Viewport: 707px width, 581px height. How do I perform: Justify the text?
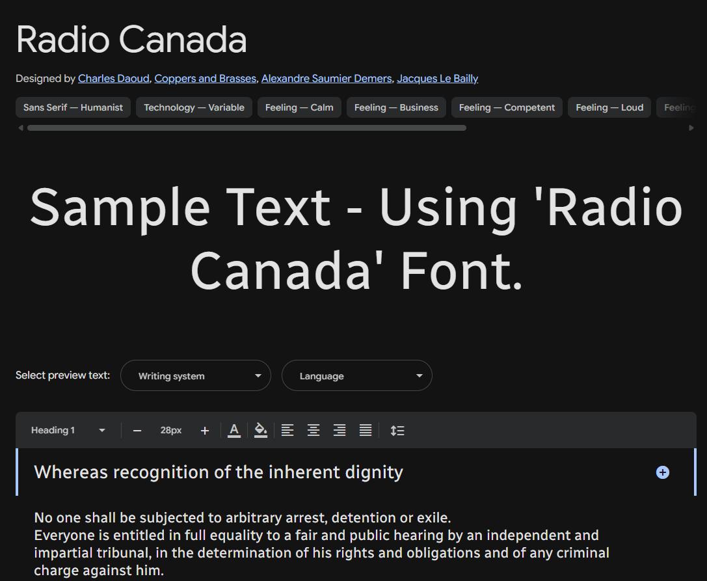click(366, 430)
